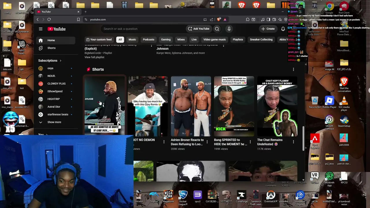Select the Video game music chip

coord(214,40)
